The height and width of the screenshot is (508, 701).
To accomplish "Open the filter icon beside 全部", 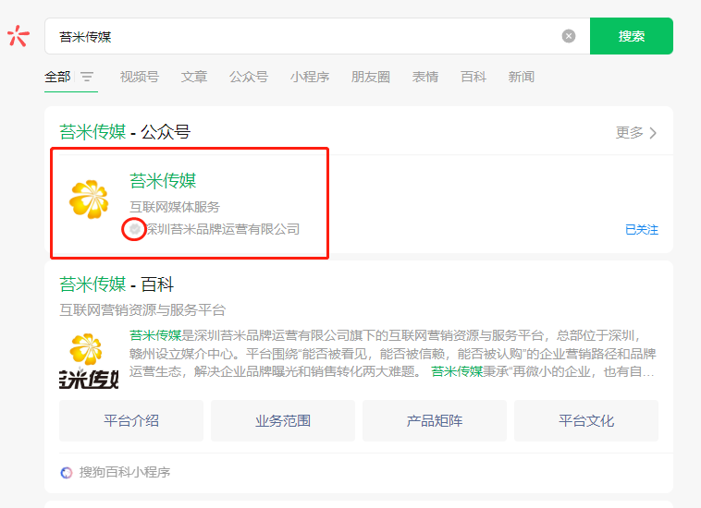I will [87, 77].
